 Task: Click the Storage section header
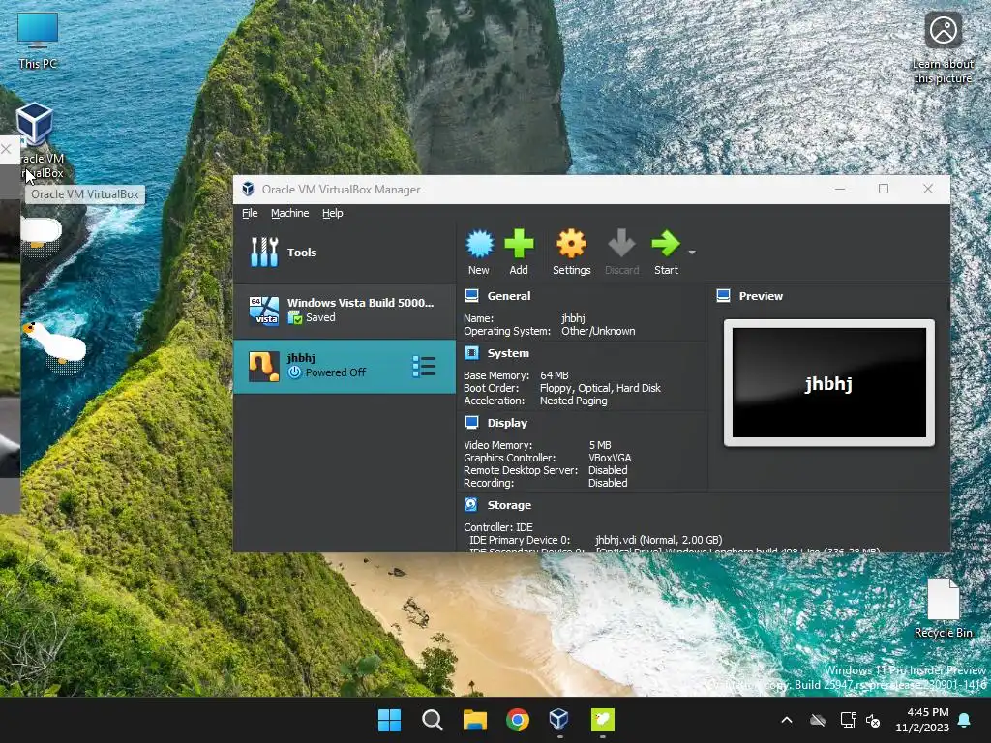click(x=509, y=505)
